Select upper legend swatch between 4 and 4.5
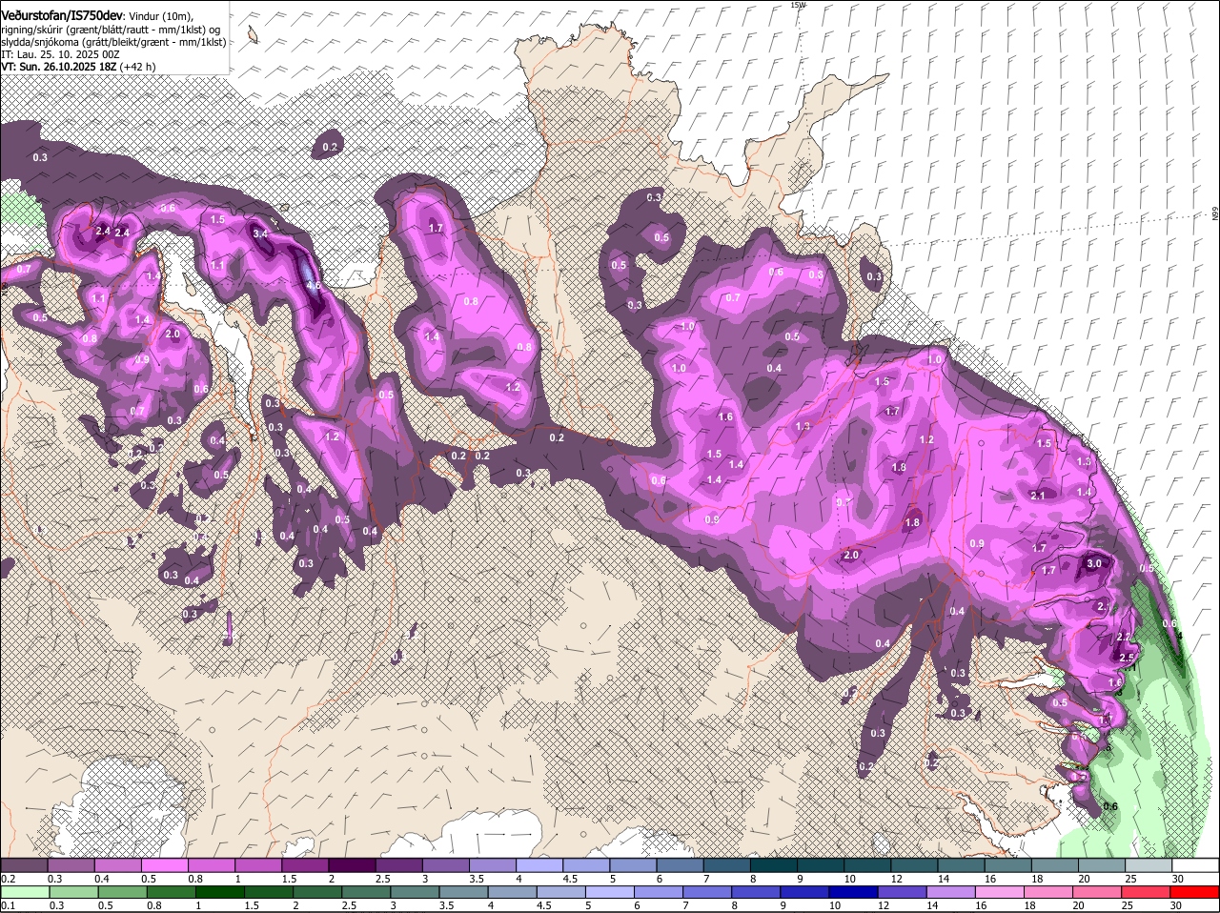 [540, 865]
